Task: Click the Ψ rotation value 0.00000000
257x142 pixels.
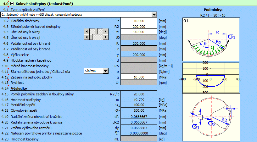Action: pyautogui.click(x=139, y=133)
